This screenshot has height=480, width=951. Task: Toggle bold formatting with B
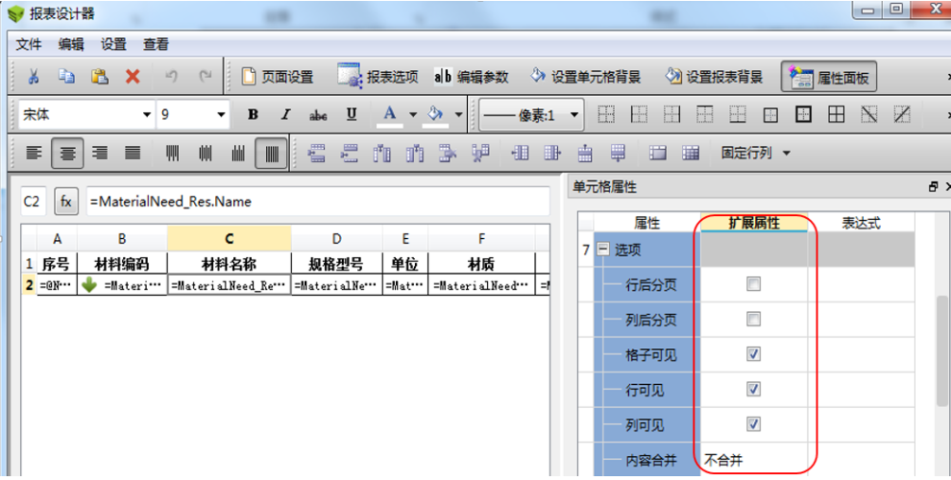253,114
